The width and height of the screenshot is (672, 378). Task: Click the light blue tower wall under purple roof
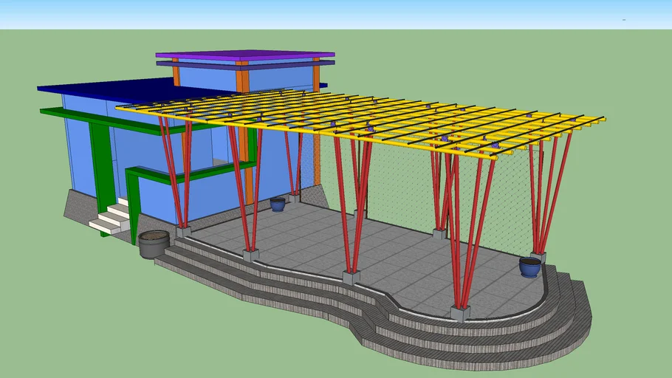pos(207,77)
